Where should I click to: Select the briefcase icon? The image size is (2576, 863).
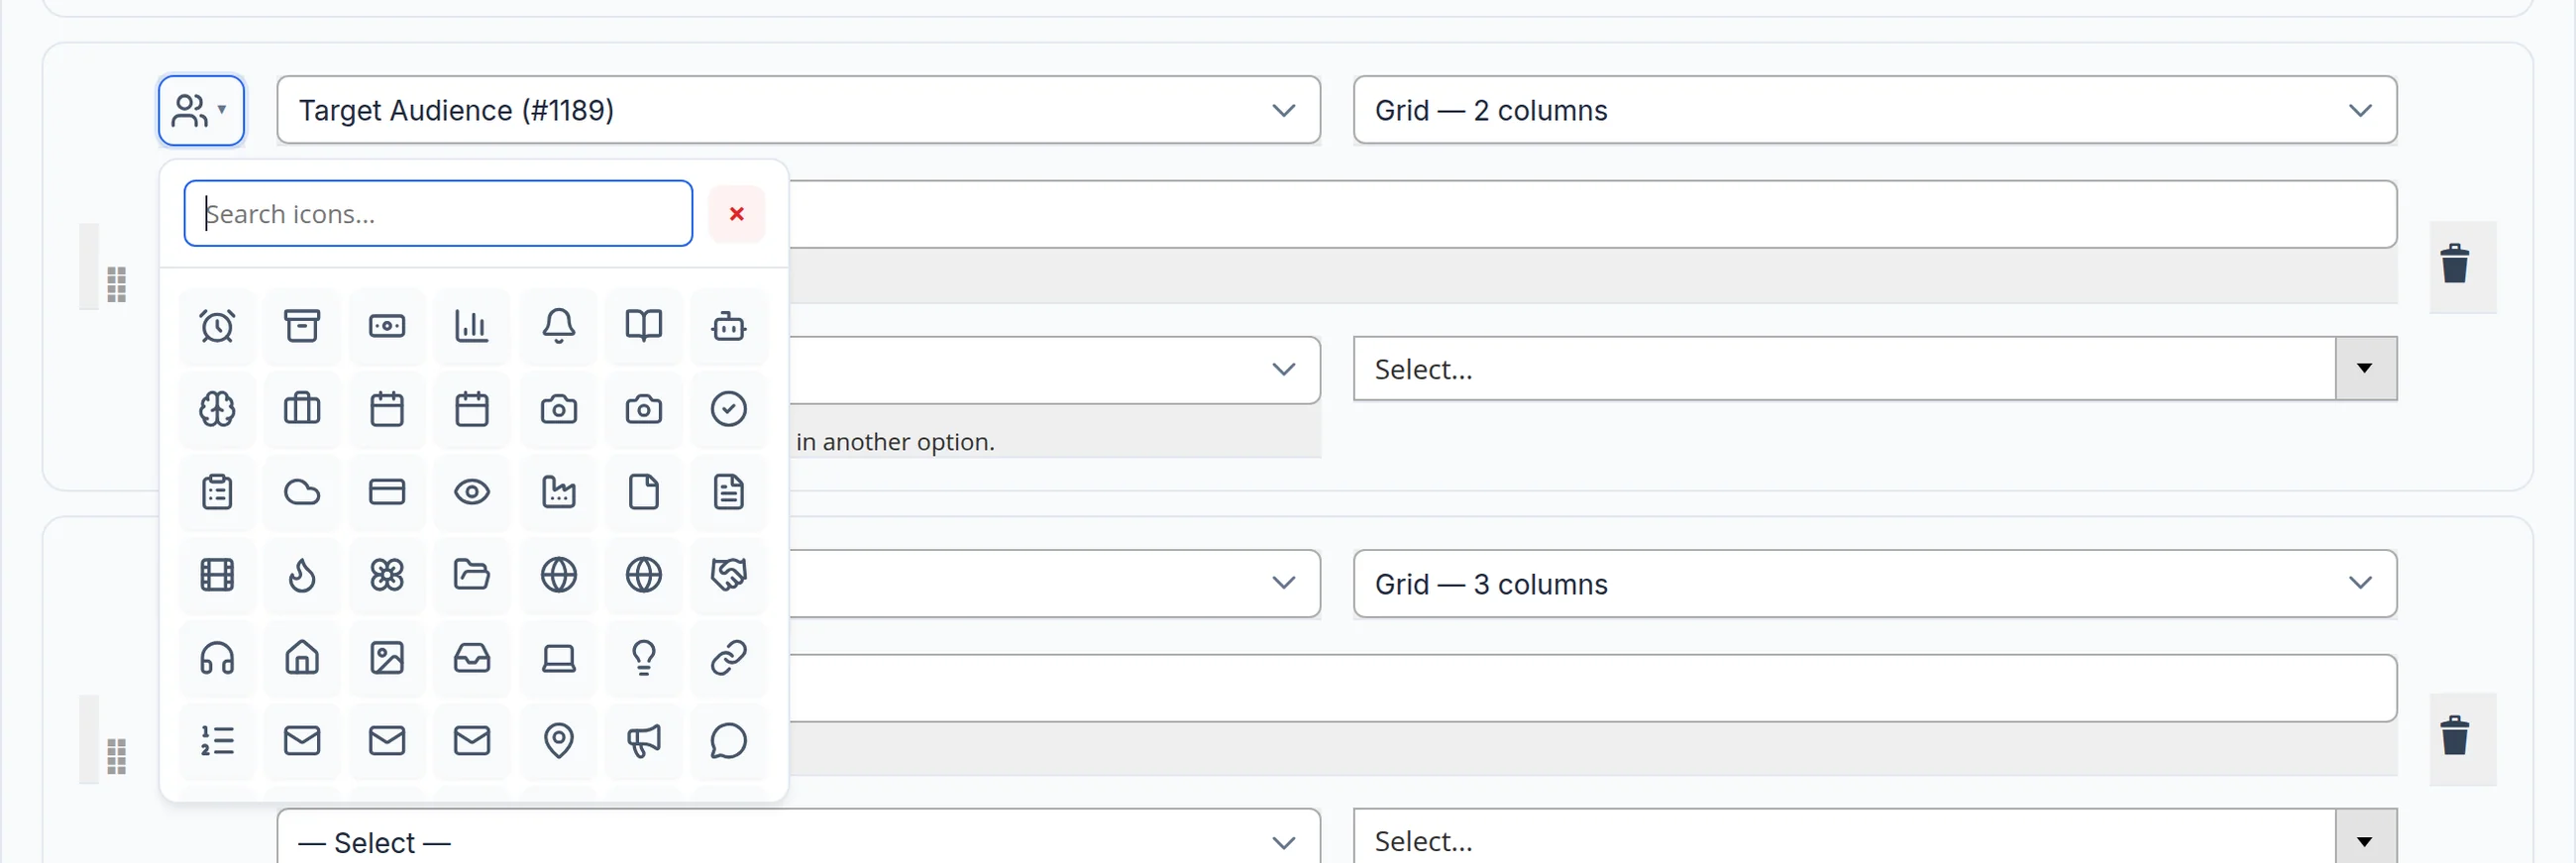[x=302, y=409]
